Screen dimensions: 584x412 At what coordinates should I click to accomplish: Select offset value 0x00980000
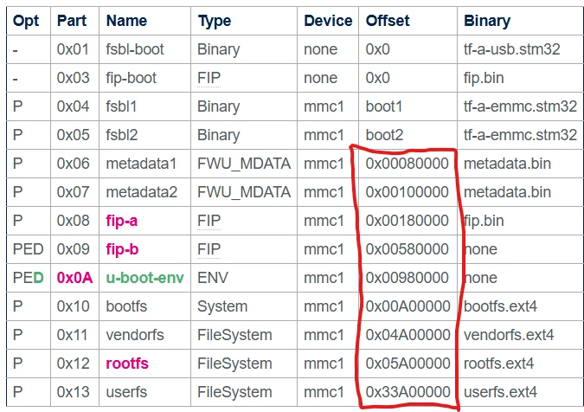point(408,278)
